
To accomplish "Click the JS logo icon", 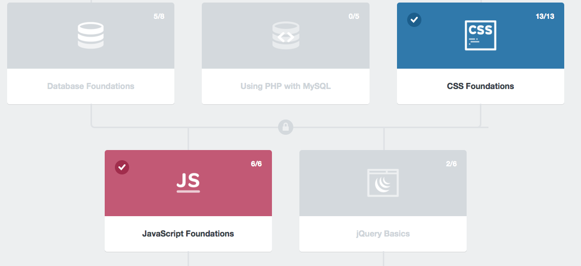I will (188, 182).
